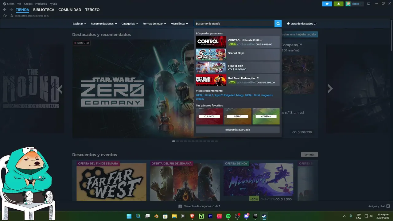This screenshot has width=393, height=221.
Task: Expand the Miscelánea dropdown
Action: (179, 24)
